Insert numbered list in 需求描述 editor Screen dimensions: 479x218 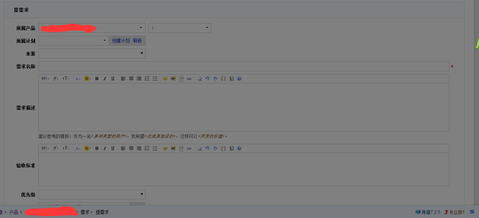click(147, 79)
